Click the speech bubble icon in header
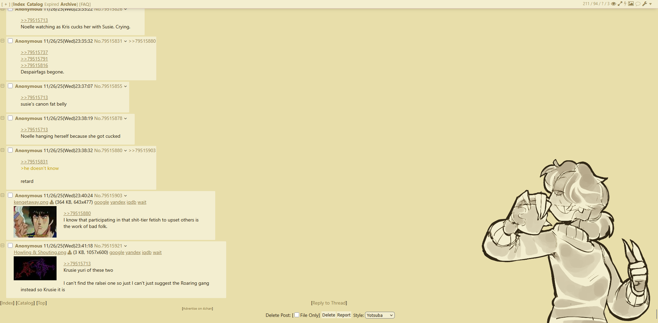Image resolution: width=658 pixels, height=323 pixels. (x=638, y=4)
